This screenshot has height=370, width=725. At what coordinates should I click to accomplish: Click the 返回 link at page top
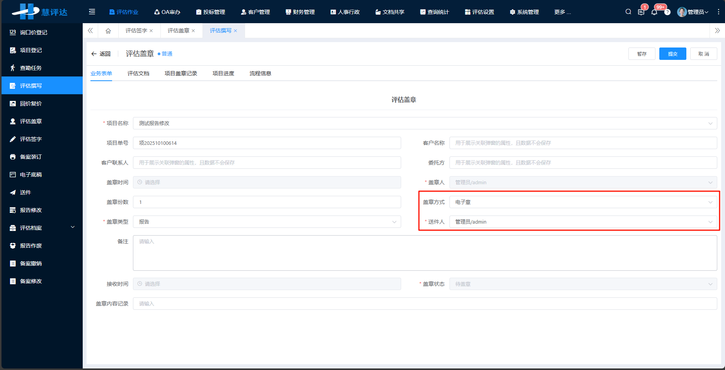(x=101, y=54)
